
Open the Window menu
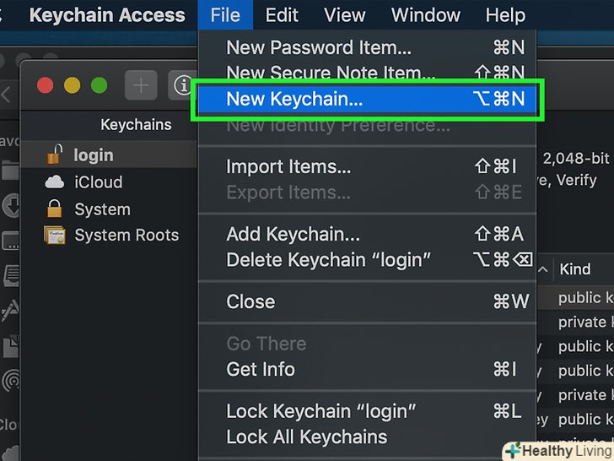click(x=425, y=15)
